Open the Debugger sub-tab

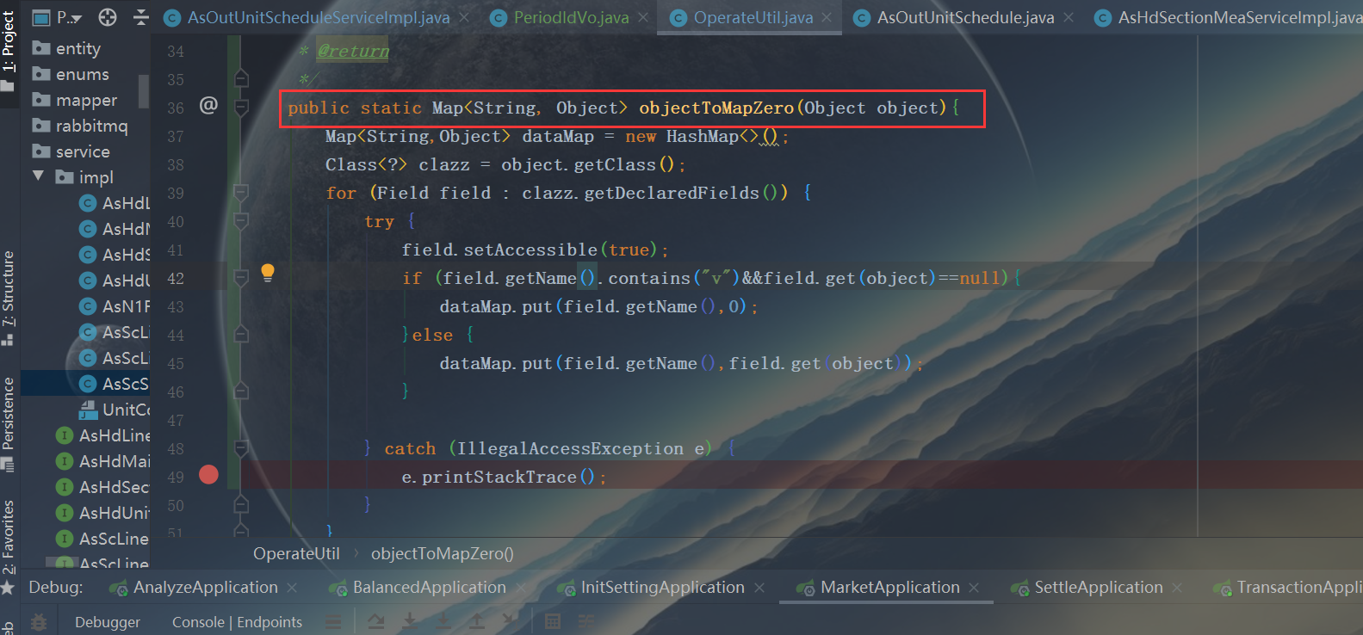coord(108,622)
